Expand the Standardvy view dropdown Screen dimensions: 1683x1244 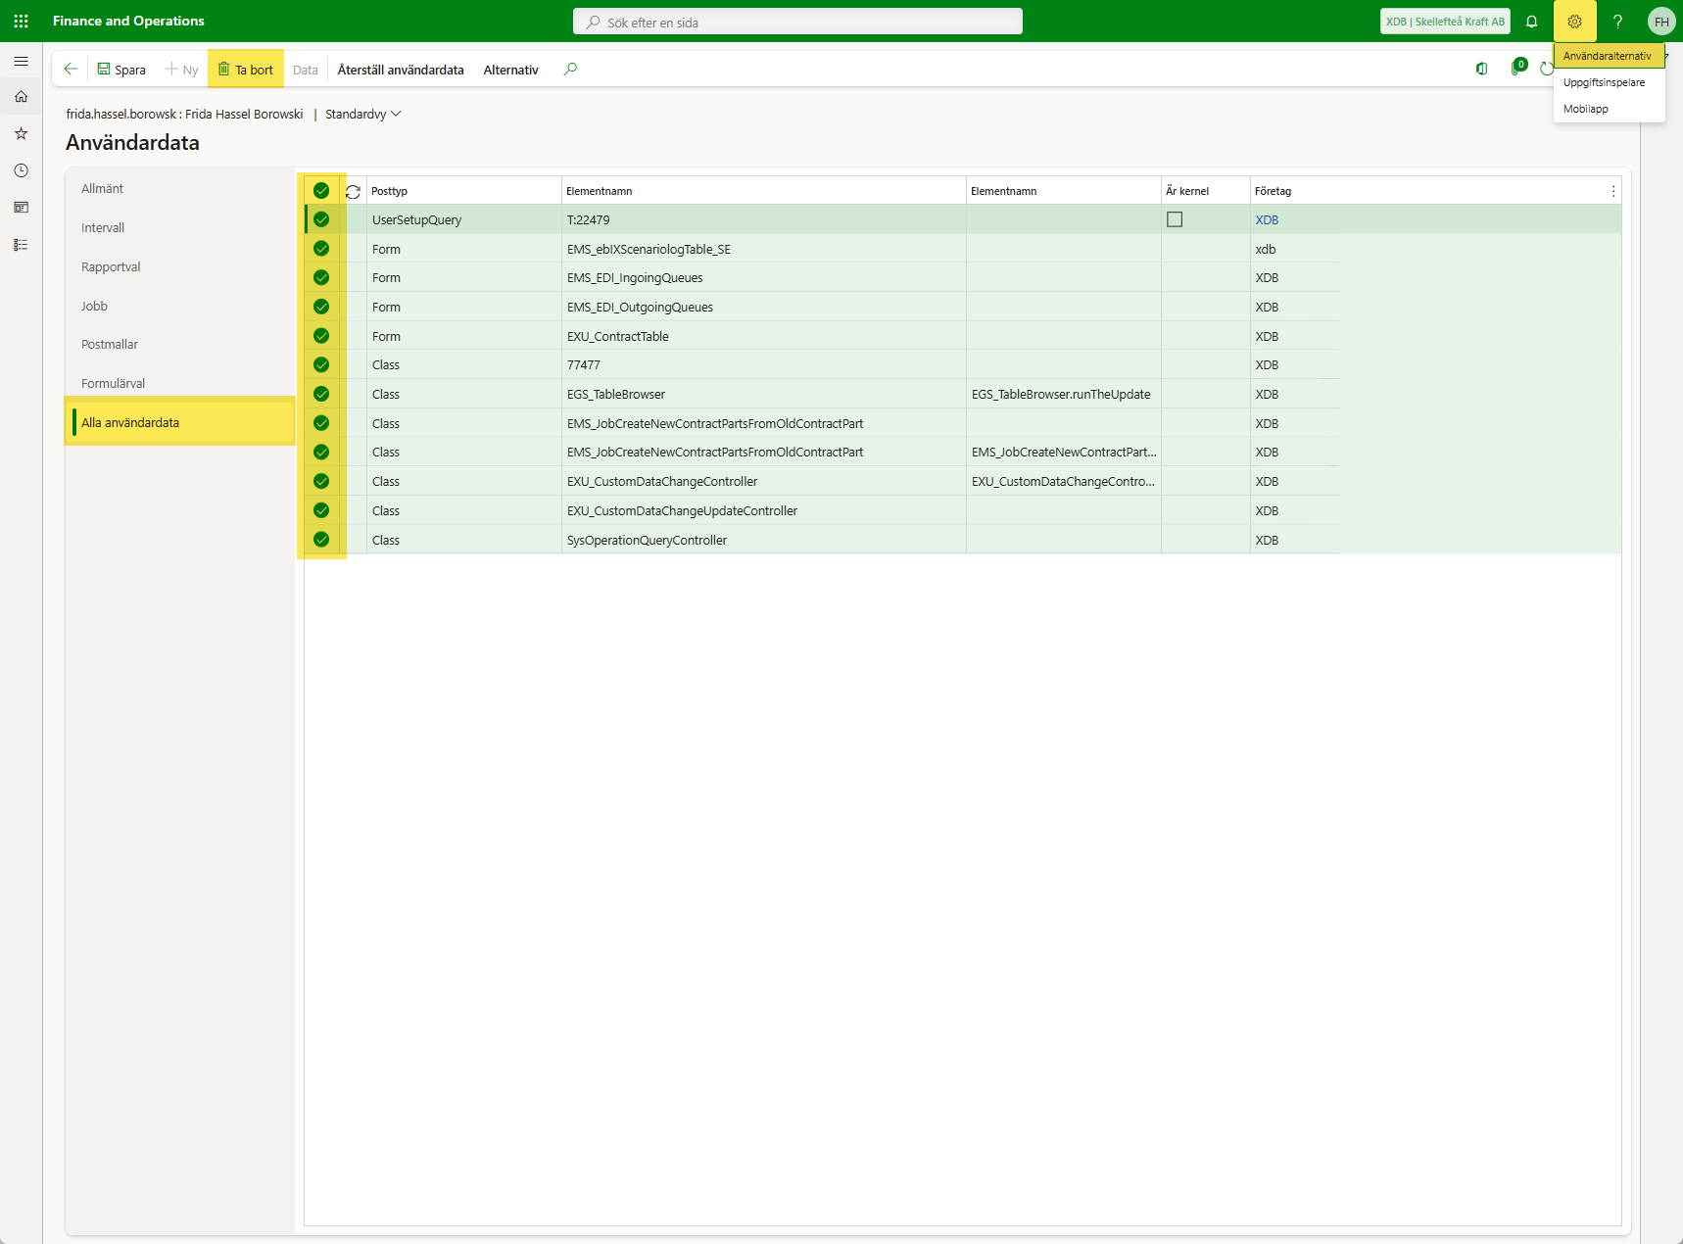[x=363, y=115]
